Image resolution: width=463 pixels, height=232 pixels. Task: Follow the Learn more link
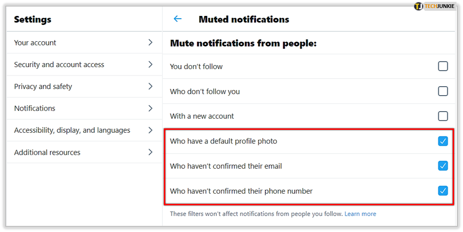pyautogui.click(x=360, y=214)
